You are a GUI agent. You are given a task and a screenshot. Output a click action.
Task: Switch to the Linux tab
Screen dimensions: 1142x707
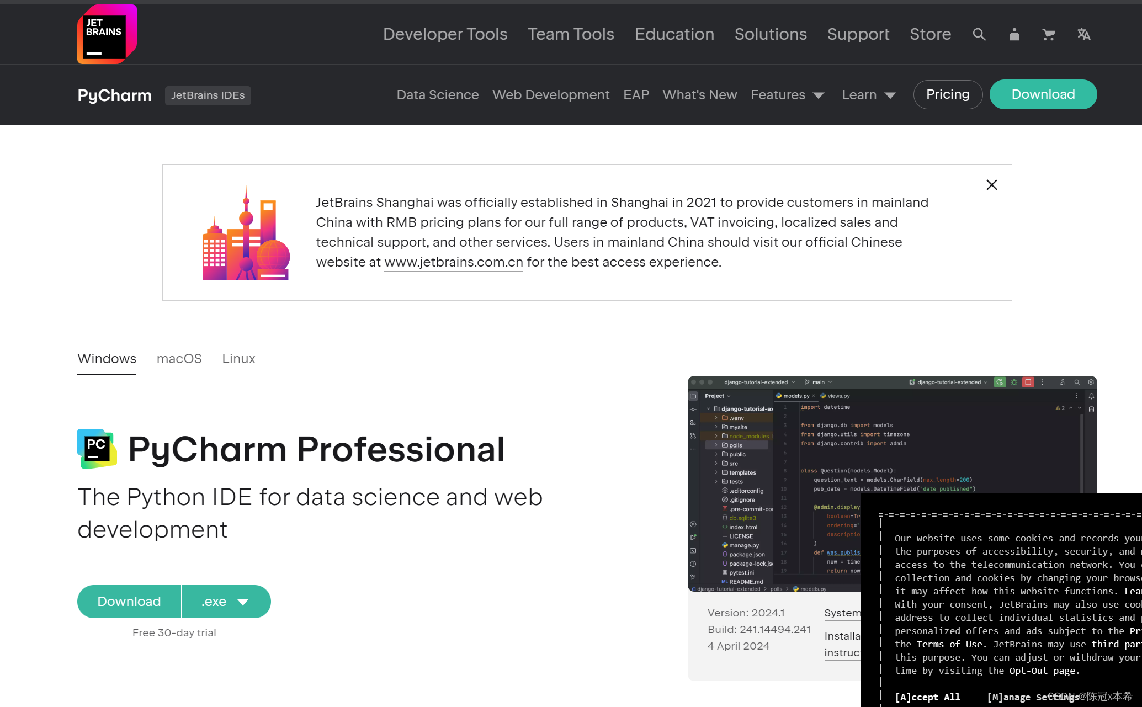coord(238,359)
